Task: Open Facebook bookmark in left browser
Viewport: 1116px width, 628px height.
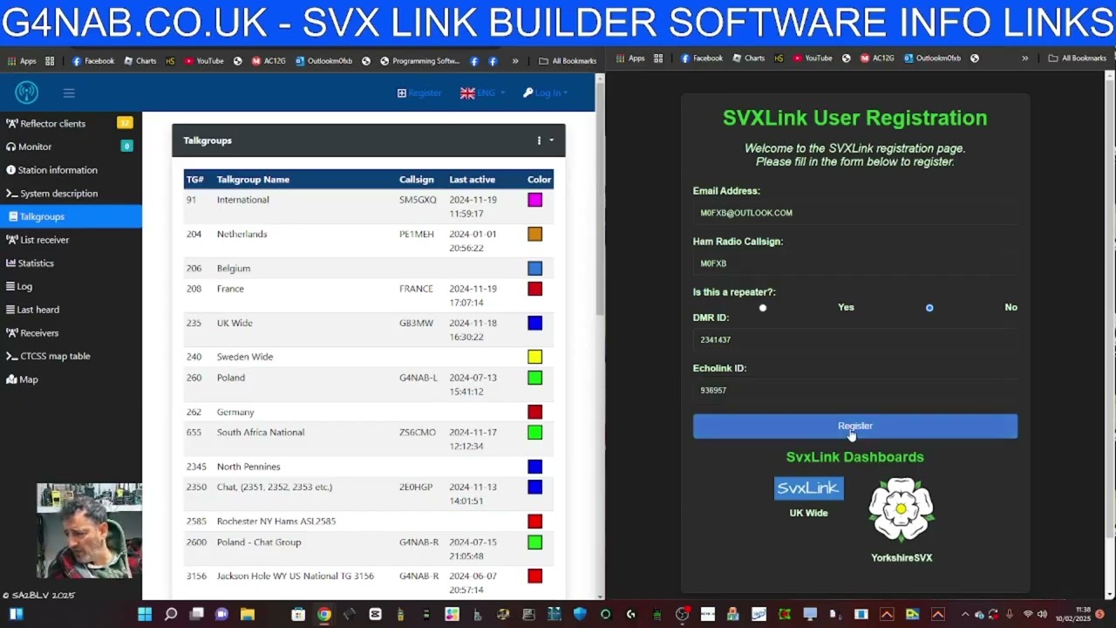Action: coord(93,61)
